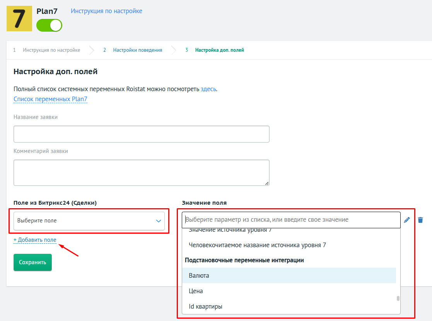The height and width of the screenshot is (321, 432).
Task: Open header link 'Инструкция по настройке'
Action: (106, 11)
